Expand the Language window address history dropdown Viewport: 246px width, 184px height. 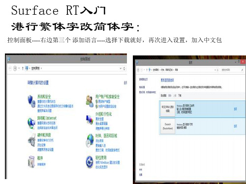[215, 70]
